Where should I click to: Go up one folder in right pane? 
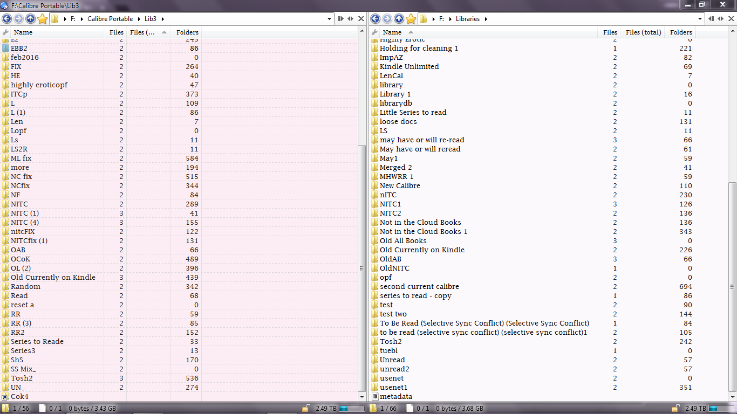tap(399, 19)
